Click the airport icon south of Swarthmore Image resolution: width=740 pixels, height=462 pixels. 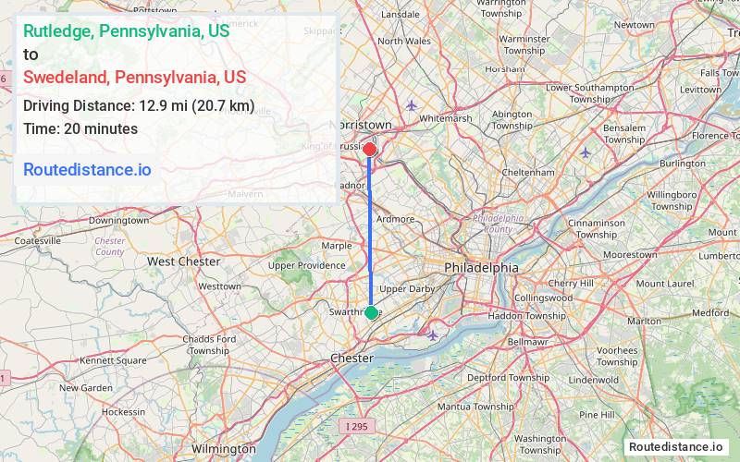point(432,335)
